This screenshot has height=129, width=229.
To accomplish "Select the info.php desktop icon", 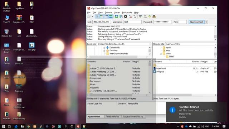I will tap(32, 47).
